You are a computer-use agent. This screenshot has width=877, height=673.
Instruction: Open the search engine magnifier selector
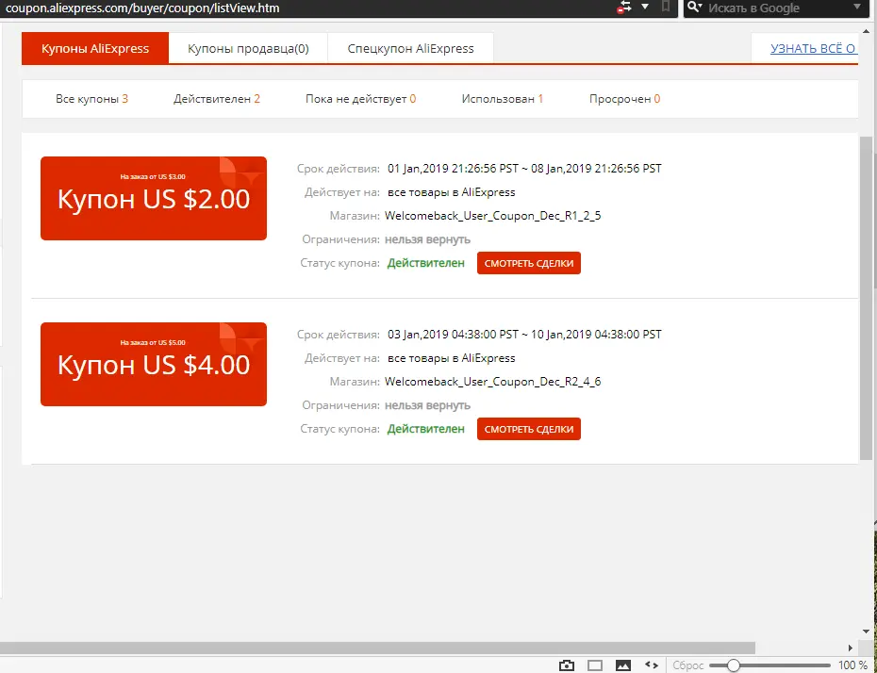(695, 8)
